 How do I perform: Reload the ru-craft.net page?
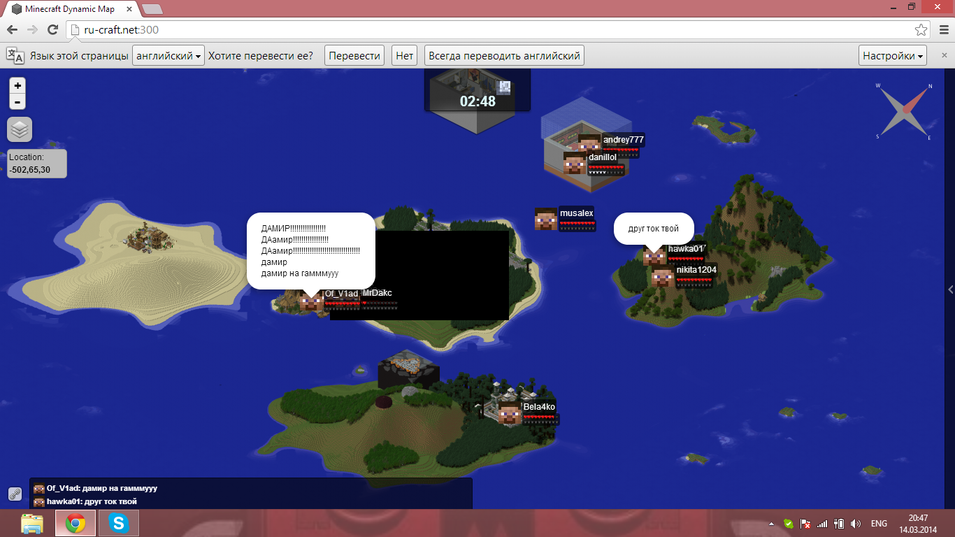[52, 30]
